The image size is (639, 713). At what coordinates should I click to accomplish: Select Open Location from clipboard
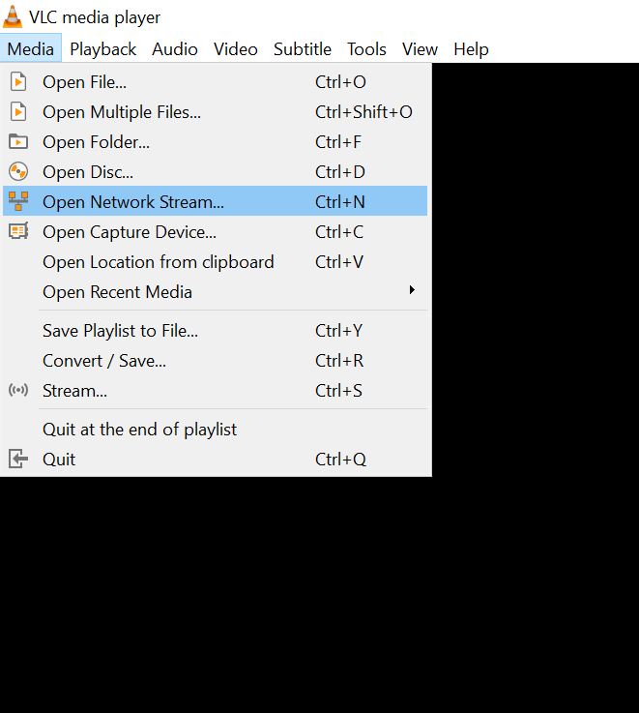tap(158, 262)
